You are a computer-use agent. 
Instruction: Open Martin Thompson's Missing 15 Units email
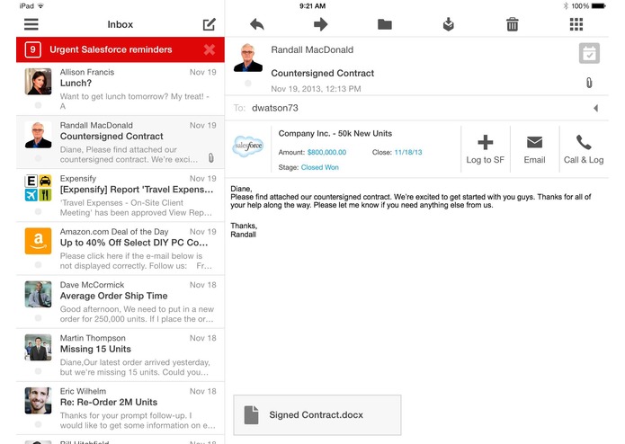tap(121, 355)
